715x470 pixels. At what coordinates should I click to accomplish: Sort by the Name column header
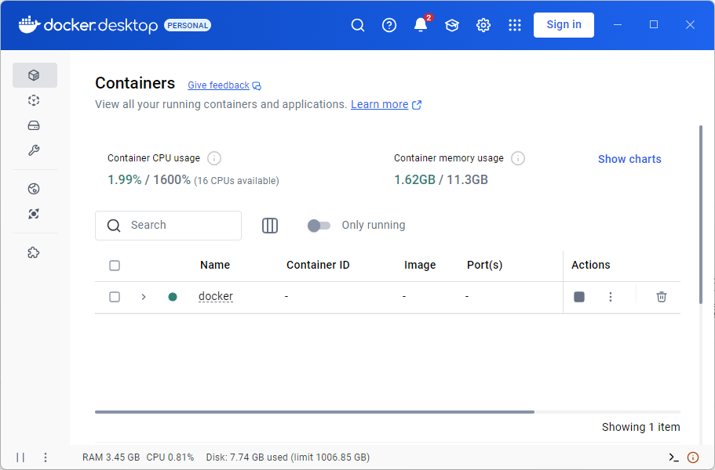pos(215,265)
